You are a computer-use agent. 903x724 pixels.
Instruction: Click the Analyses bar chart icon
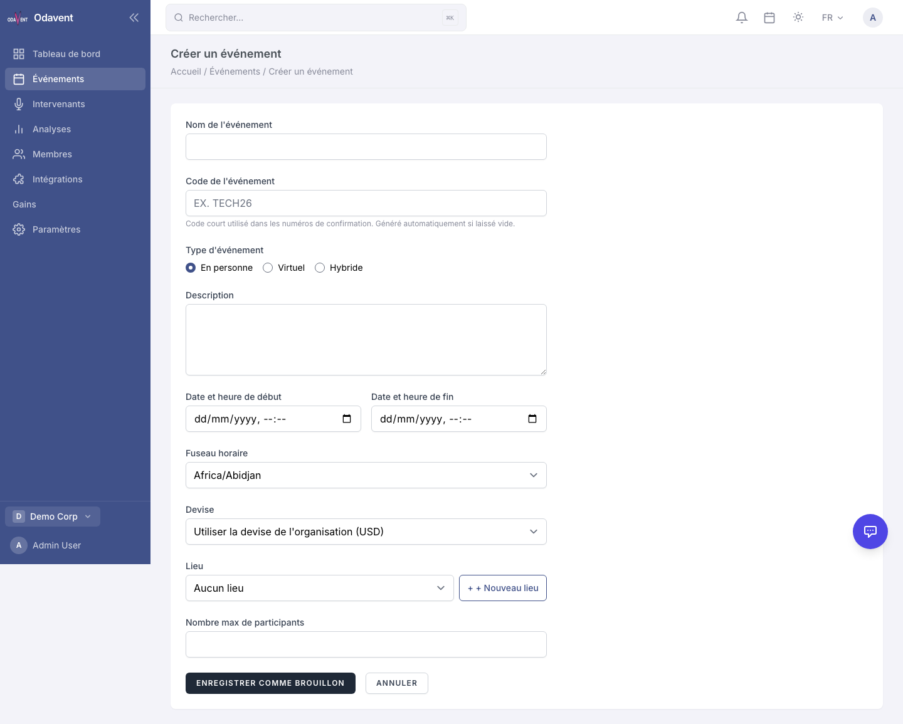click(x=19, y=129)
